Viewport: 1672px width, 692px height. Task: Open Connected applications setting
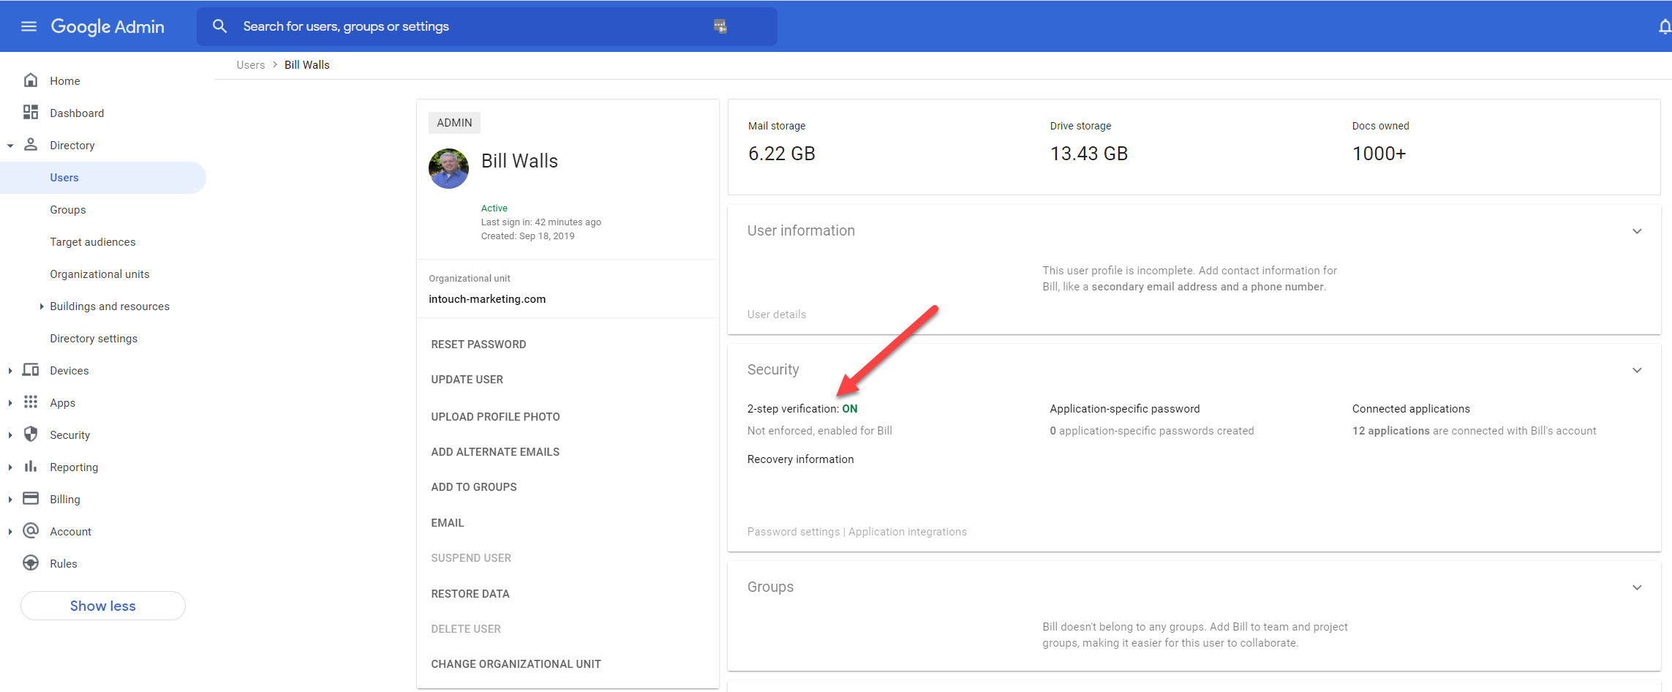pyautogui.click(x=1411, y=409)
